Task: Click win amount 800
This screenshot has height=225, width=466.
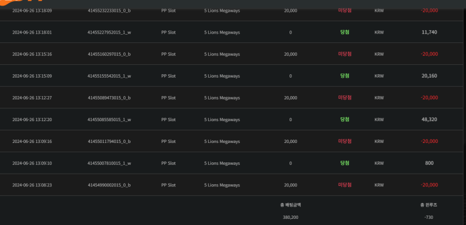Action: click(x=429, y=163)
